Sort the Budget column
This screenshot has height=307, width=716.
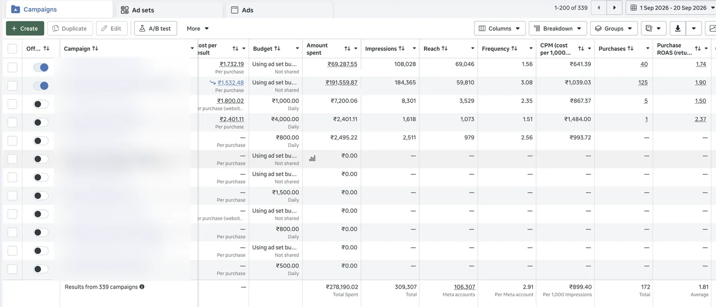coord(277,49)
